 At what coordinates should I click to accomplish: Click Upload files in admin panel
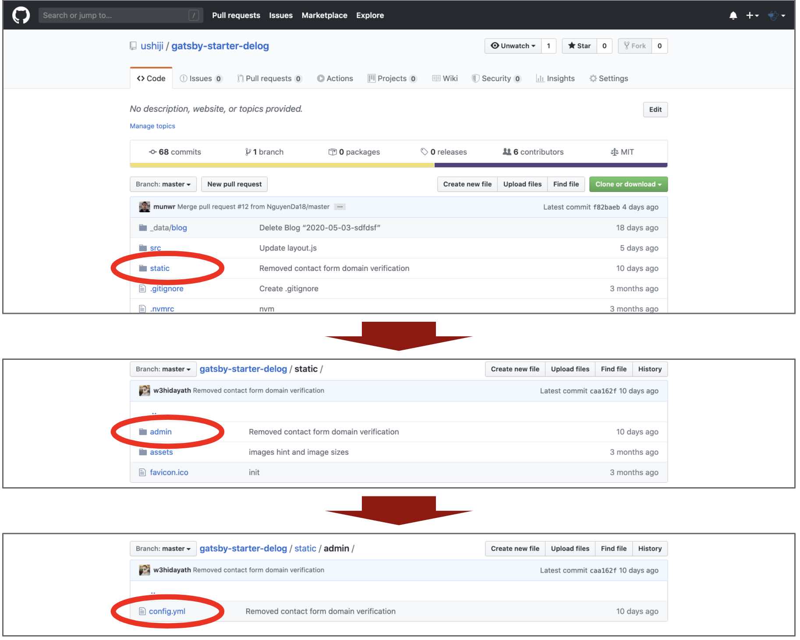570,549
